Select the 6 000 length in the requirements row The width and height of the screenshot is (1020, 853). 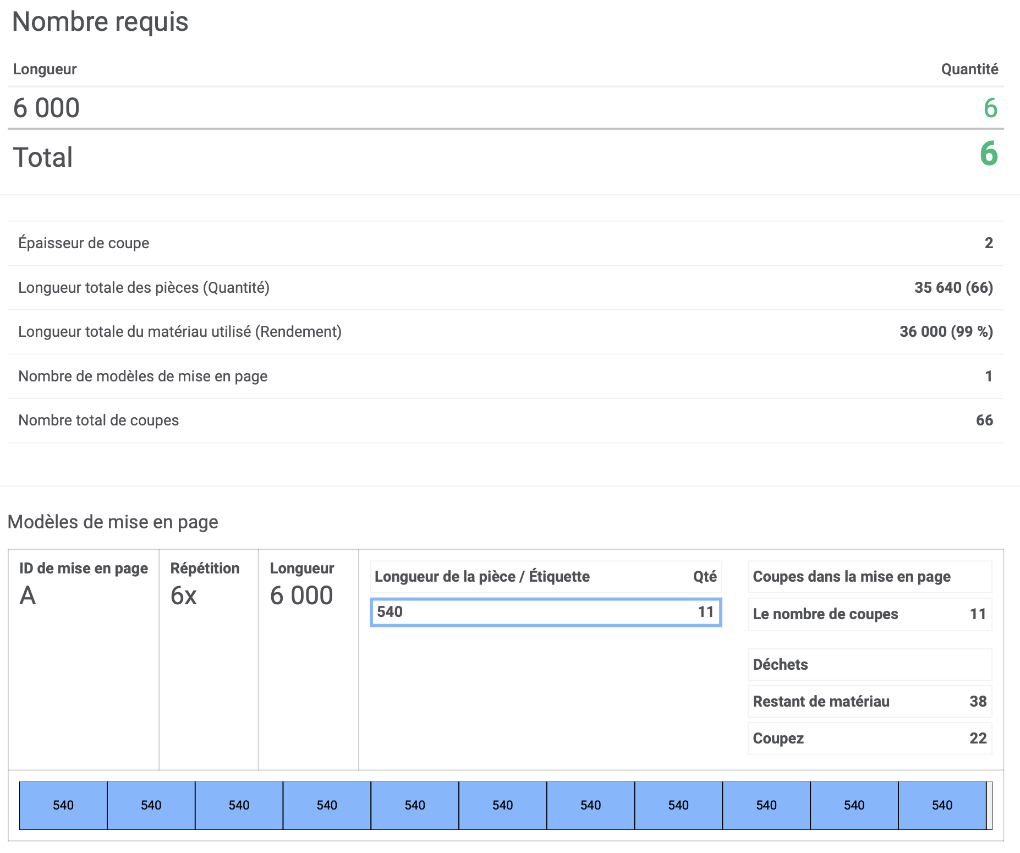tap(46, 108)
